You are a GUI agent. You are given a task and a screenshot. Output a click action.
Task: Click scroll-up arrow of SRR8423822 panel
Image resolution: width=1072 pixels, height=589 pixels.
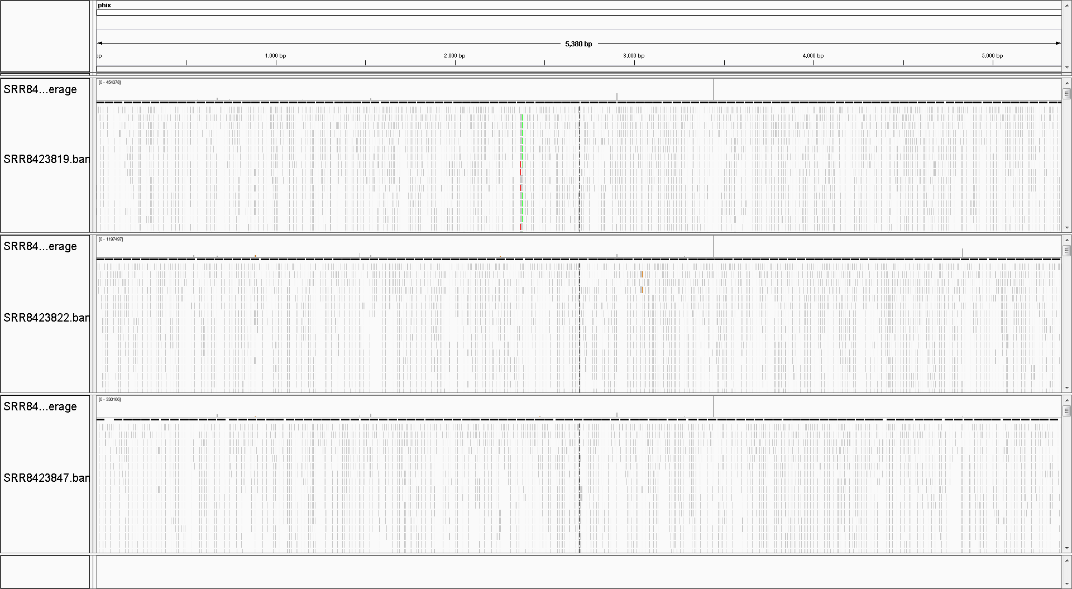point(1067,239)
